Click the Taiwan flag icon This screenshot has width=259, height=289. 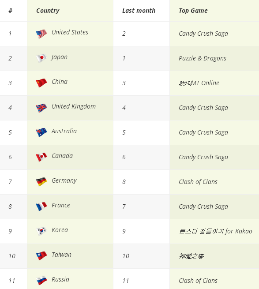41,256
